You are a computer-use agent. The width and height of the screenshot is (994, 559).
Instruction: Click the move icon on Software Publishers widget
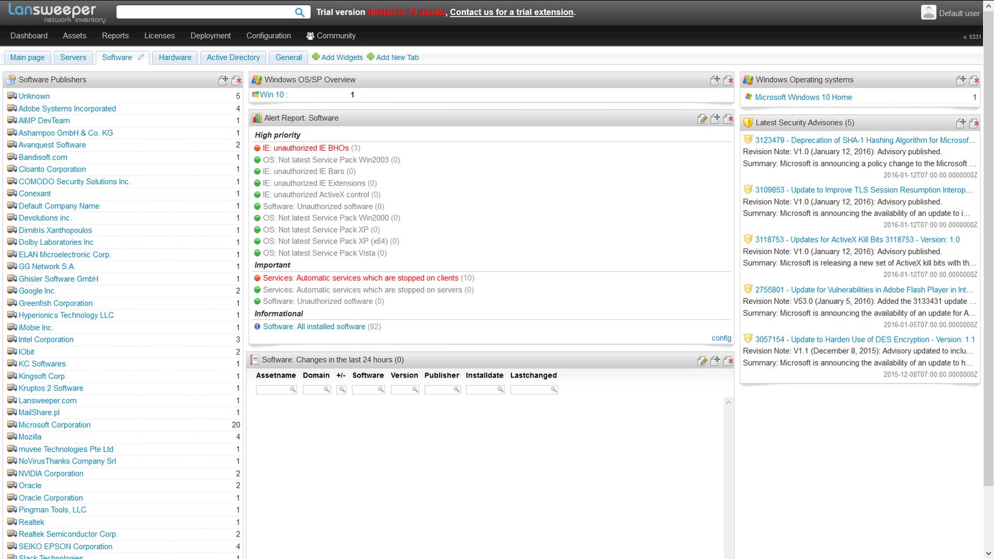coord(223,80)
